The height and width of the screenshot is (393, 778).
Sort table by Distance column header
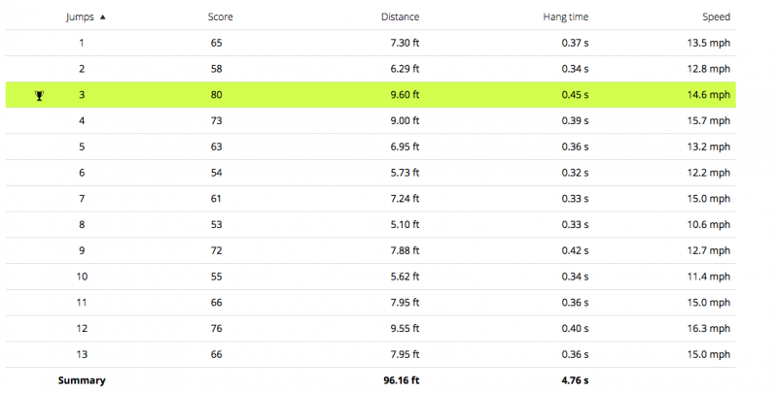[400, 17]
